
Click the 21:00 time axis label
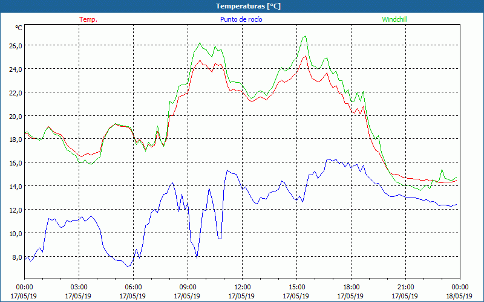pyautogui.click(x=405, y=288)
